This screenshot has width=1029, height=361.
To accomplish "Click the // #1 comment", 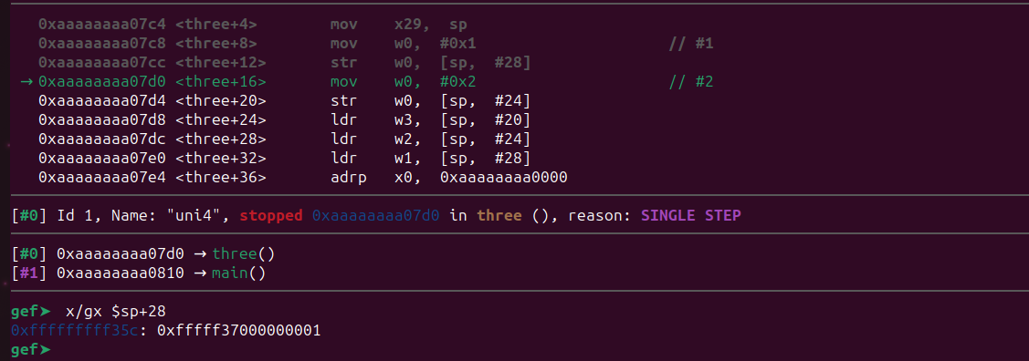I will pyautogui.click(x=690, y=44).
